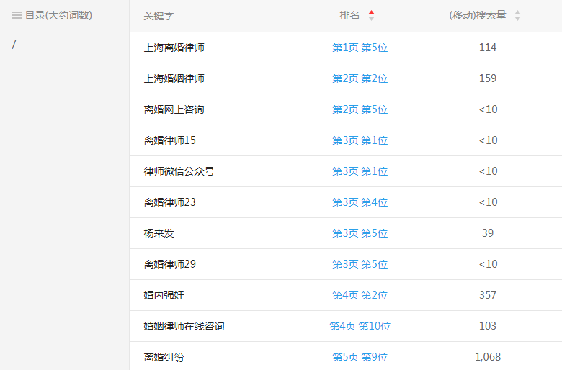Click the 第4页 第10位 ranking link
The width and height of the screenshot is (562, 370).
click(x=360, y=326)
